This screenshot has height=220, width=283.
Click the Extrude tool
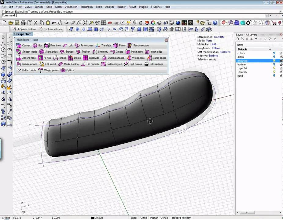[67, 52]
